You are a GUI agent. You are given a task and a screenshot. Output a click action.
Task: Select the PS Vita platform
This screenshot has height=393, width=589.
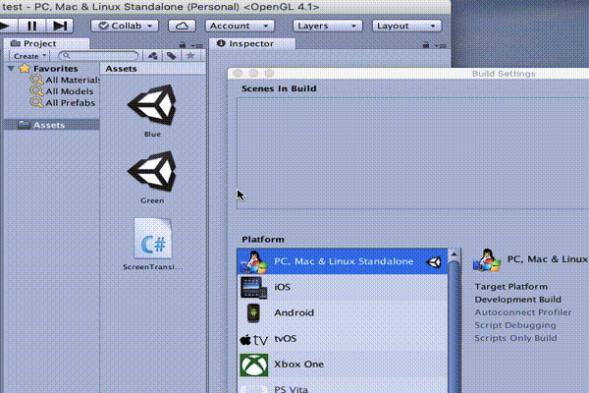tap(343, 387)
